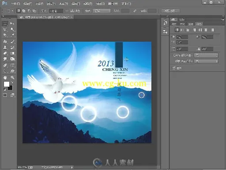This screenshot has height=170, width=226.
Task: Click the Feather input field
Action: [x=56, y=11]
